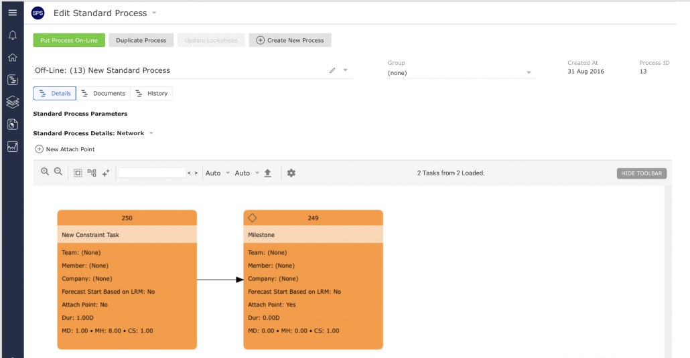Click the fit-to-selection frame icon
Screen dimensions: 690x358
(x=78, y=173)
